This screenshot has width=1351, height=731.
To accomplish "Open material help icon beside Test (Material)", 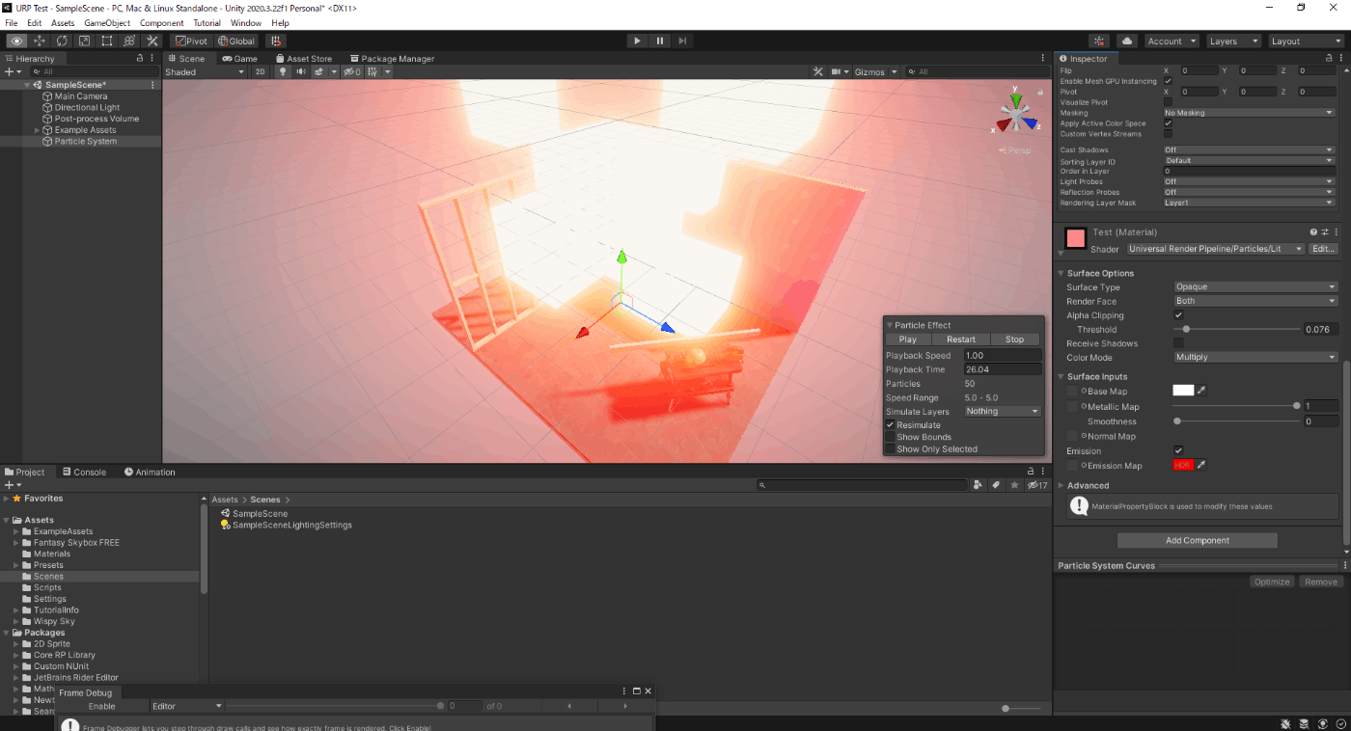I will click(x=1313, y=232).
